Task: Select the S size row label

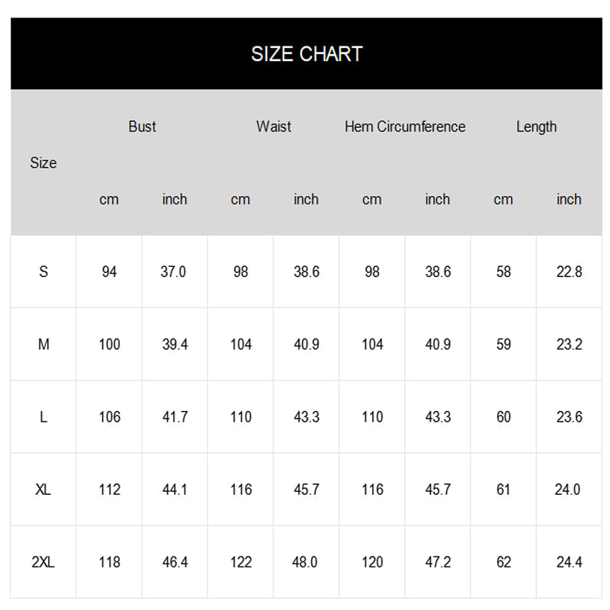Action: (x=43, y=271)
